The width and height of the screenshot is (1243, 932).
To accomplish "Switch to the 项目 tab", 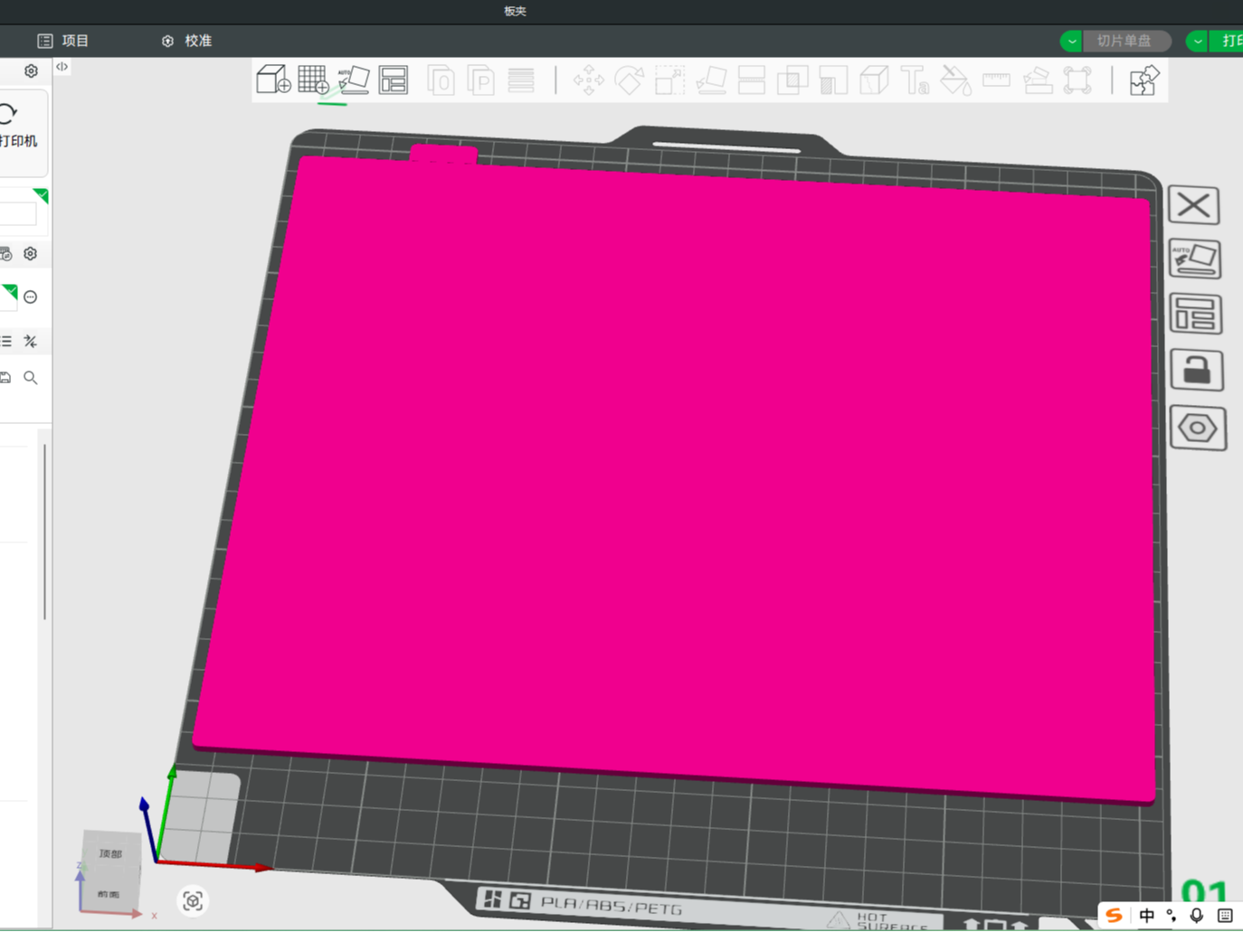I will (x=63, y=41).
